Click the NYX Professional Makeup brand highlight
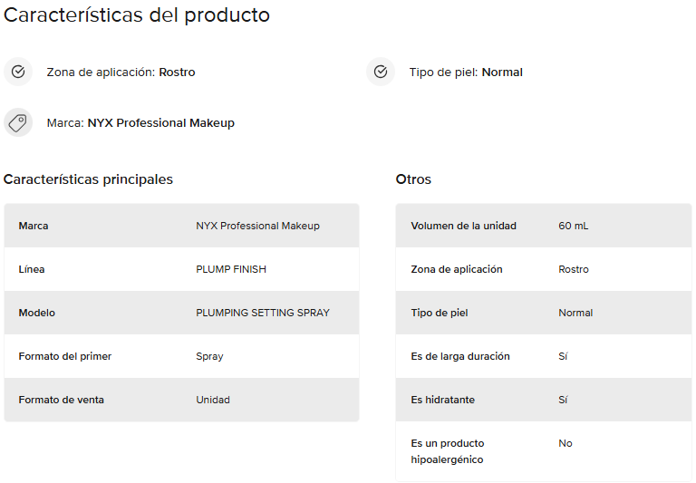 [x=161, y=123]
